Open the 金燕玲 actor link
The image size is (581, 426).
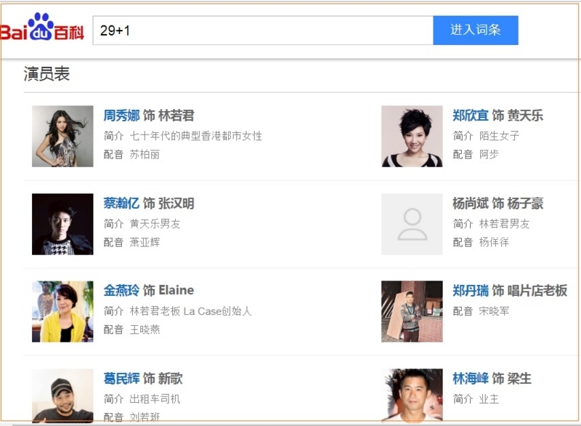click(x=121, y=290)
